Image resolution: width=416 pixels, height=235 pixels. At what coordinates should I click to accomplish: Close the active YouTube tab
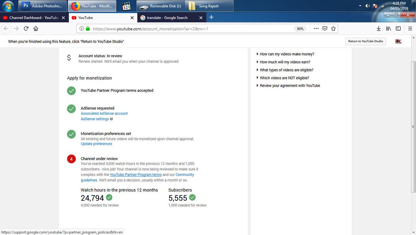(132, 18)
